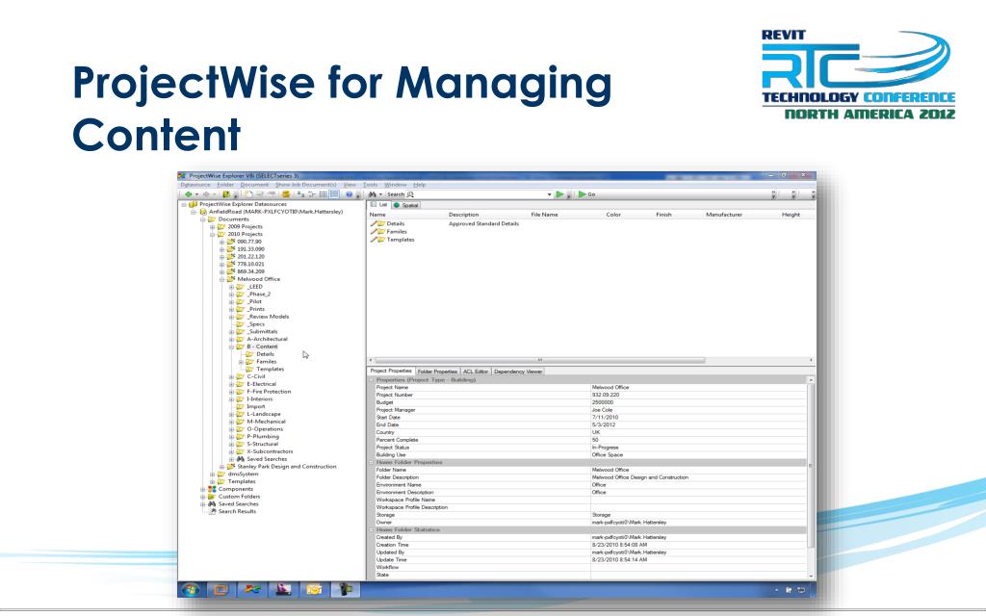Open the ACL Editor tab
Screen dimensions: 986x616
coord(476,372)
